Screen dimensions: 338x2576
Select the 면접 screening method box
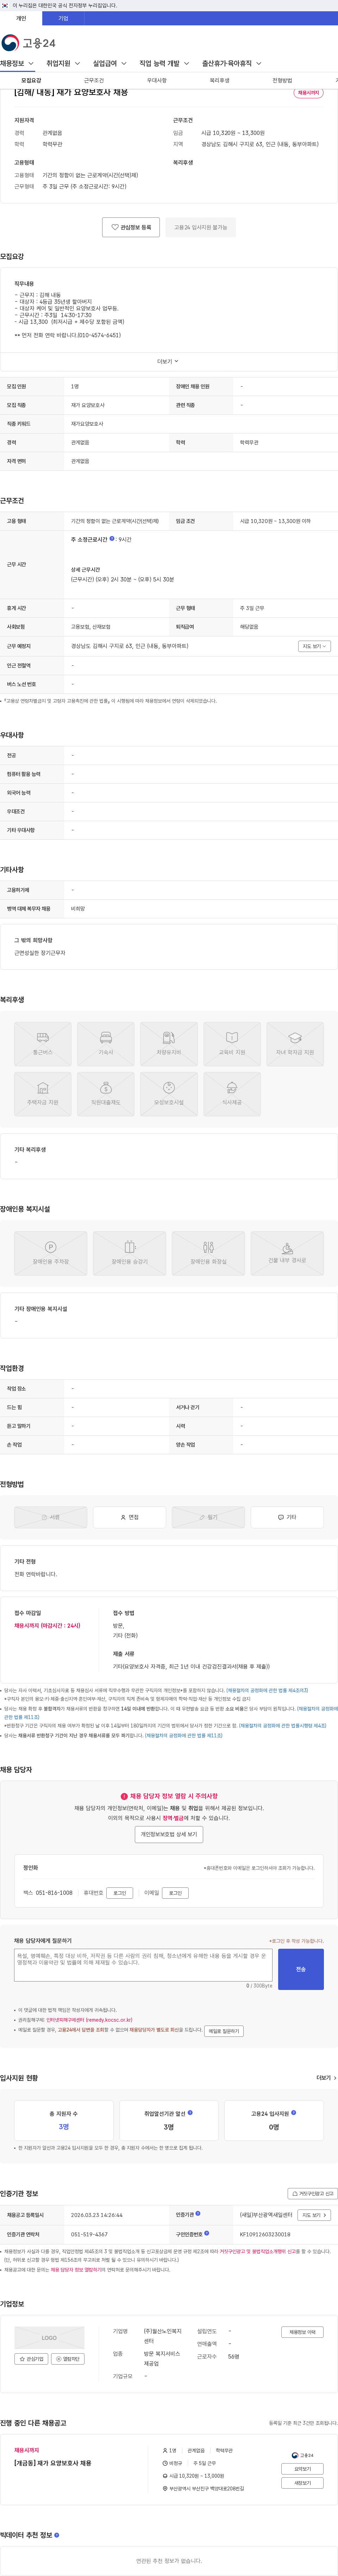coord(130,1517)
